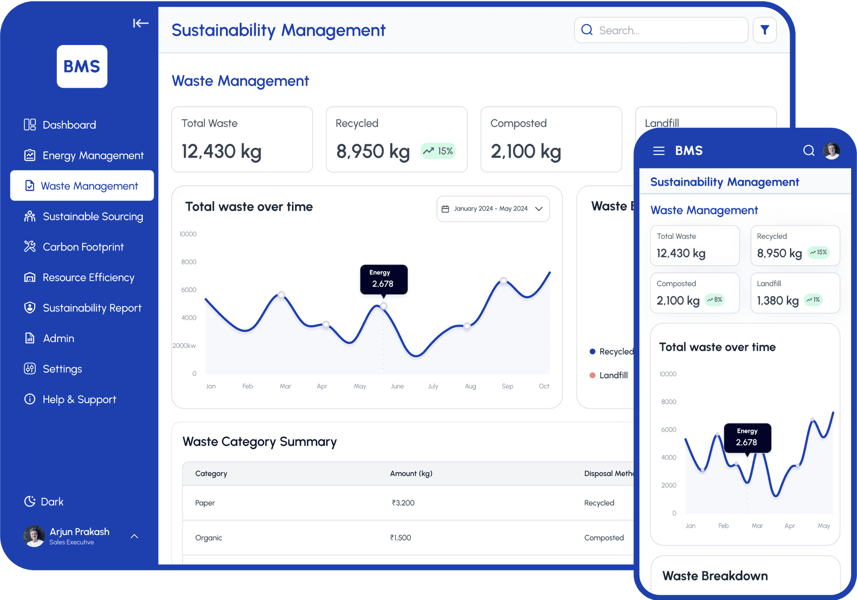
Task: Click mobile search magnifier icon
Action: click(x=808, y=151)
